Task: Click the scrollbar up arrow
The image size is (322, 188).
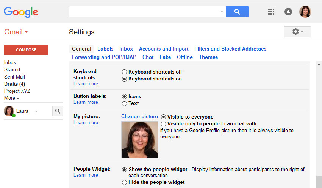Action: 319,65
